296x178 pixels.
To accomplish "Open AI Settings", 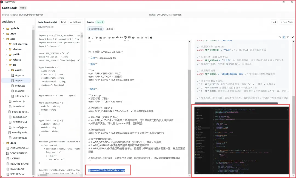I will click(x=76, y=22).
